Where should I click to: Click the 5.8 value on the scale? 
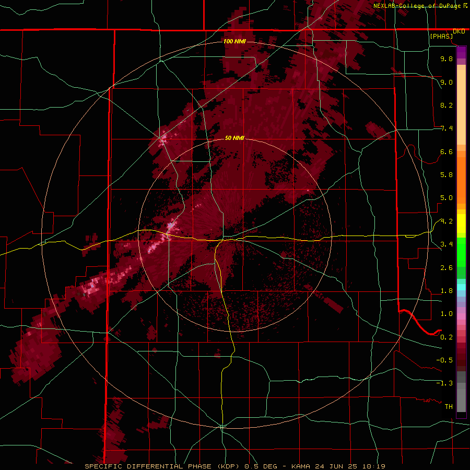tap(446, 175)
